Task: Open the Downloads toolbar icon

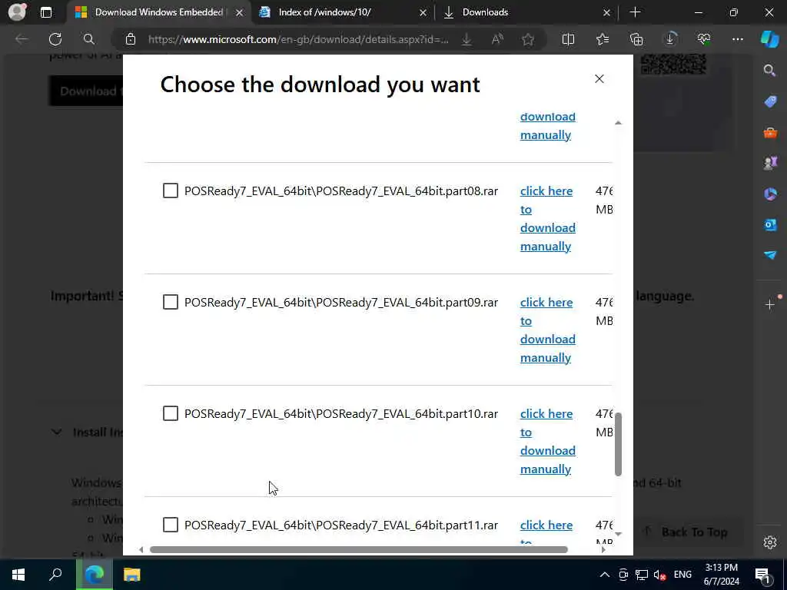Action: pos(670,39)
